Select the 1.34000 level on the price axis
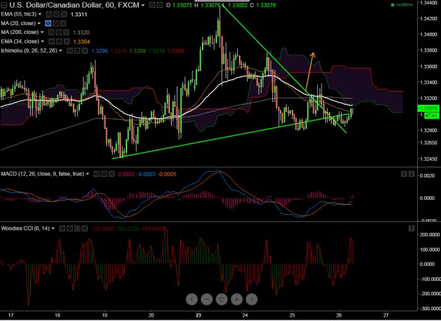Screen dimensions: 441x321 pyautogui.click(x=428, y=35)
